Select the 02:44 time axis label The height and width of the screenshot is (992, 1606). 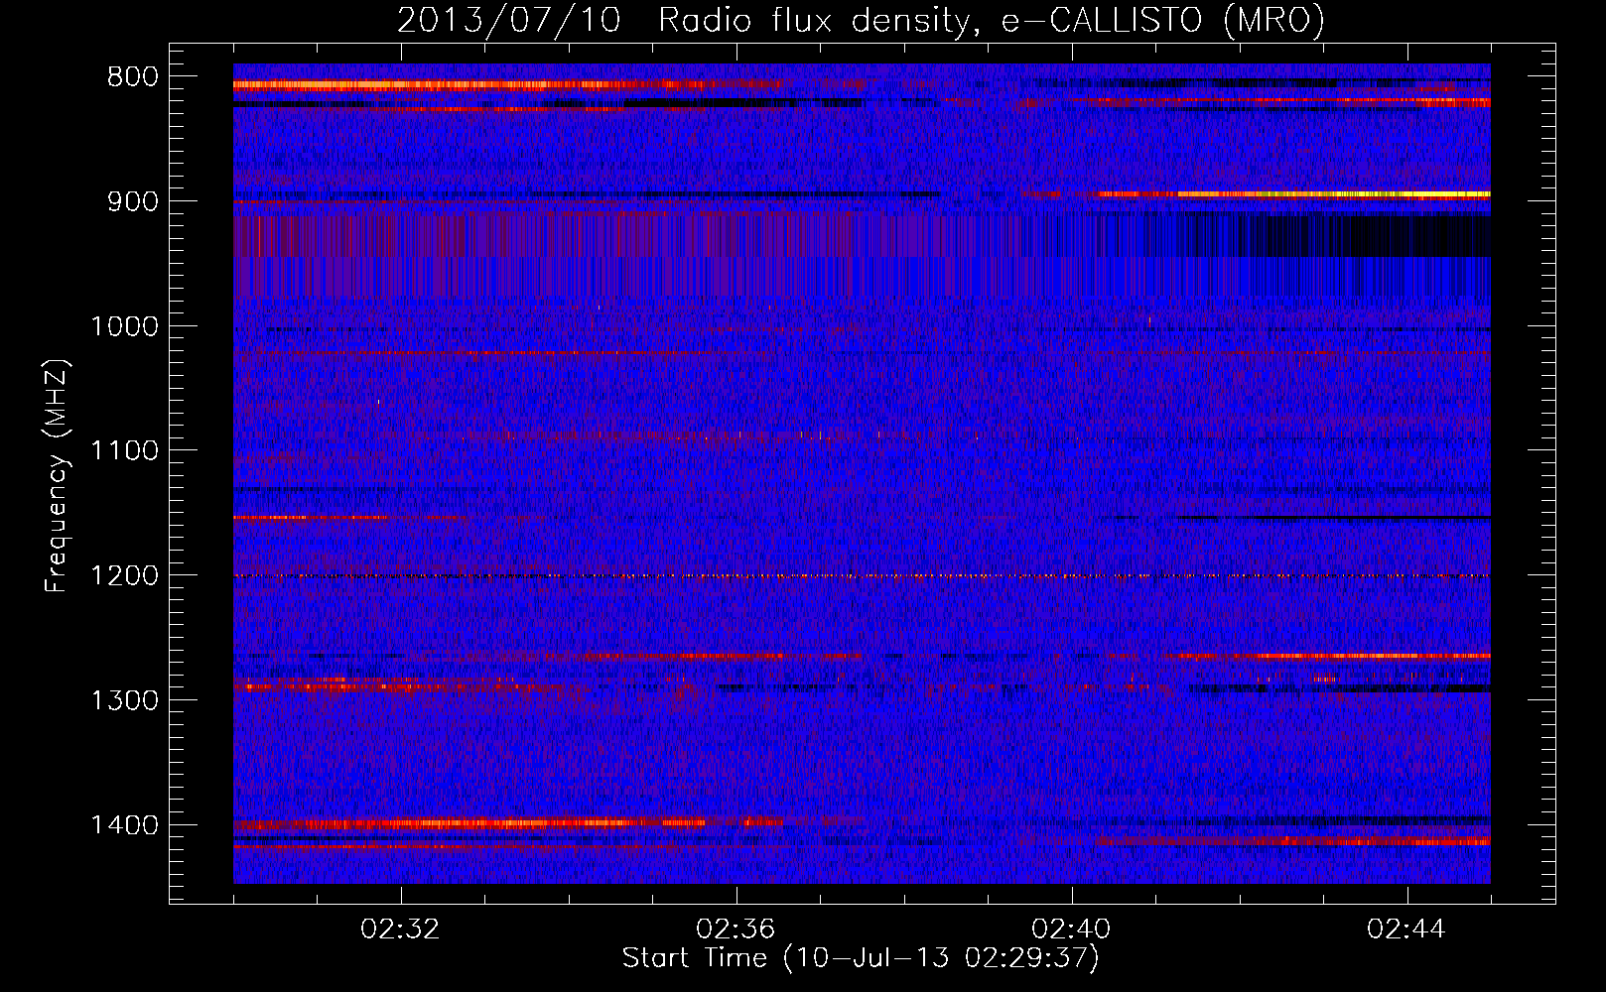1407,930
